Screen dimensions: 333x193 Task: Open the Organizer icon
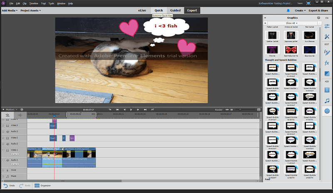pyautogui.click(x=37, y=186)
